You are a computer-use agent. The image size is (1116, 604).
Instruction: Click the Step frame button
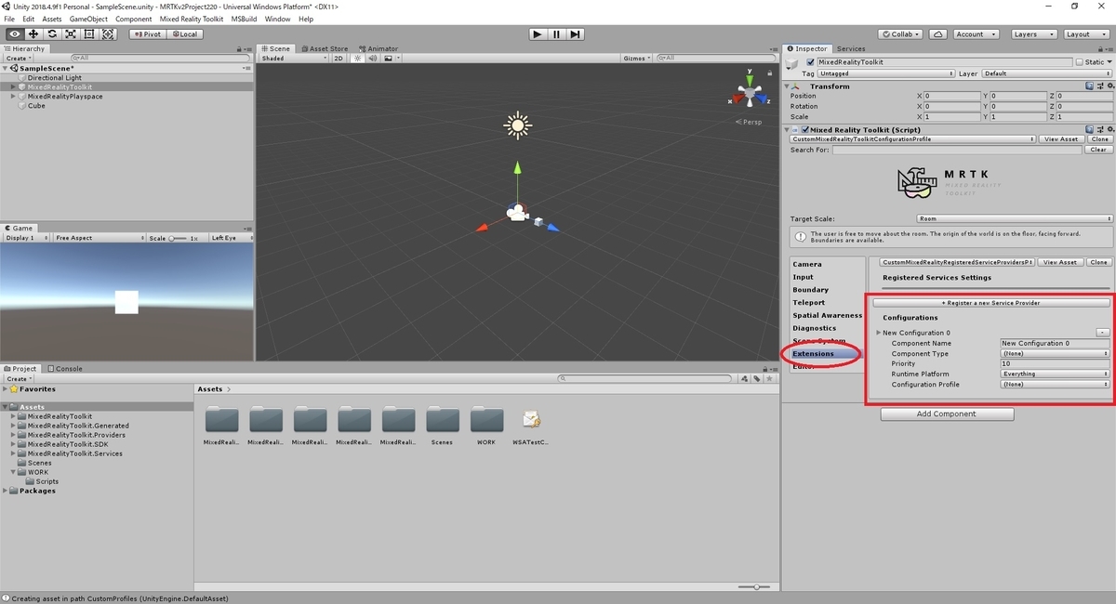pyautogui.click(x=576, y=34)
